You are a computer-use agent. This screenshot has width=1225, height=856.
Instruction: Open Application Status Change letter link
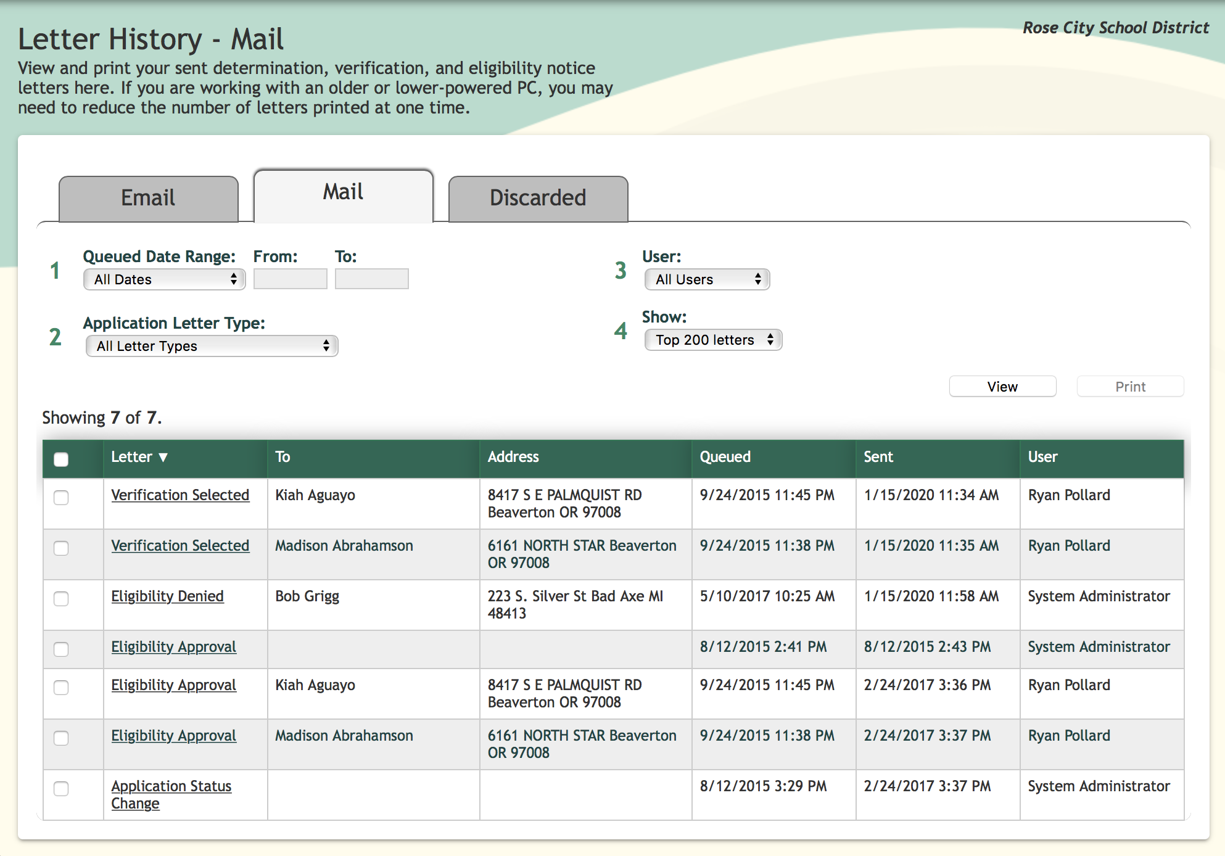171,786
